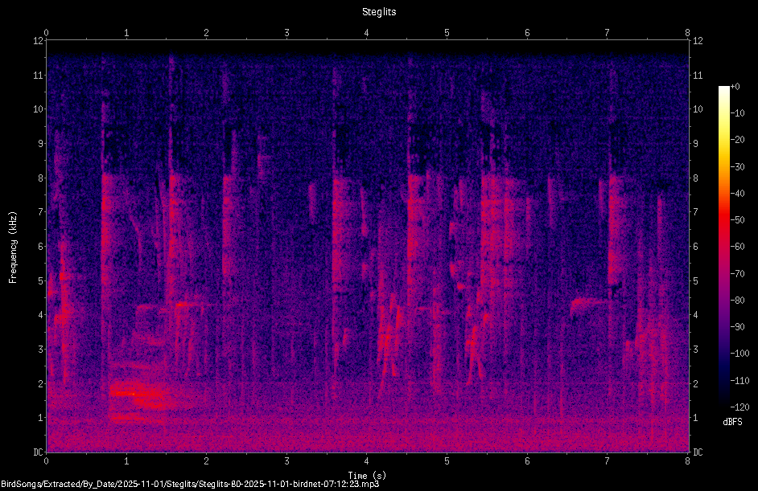Click the Time (s) axis label
Viewport: 758px width, 491px height.
click(367, 476)
